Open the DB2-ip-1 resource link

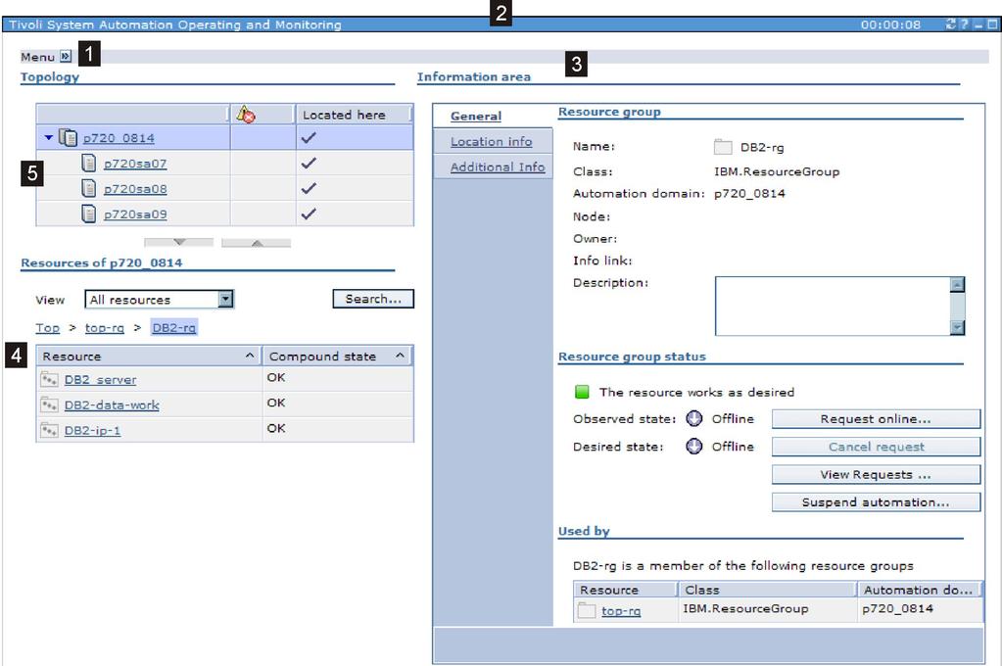tap(92, 430)
